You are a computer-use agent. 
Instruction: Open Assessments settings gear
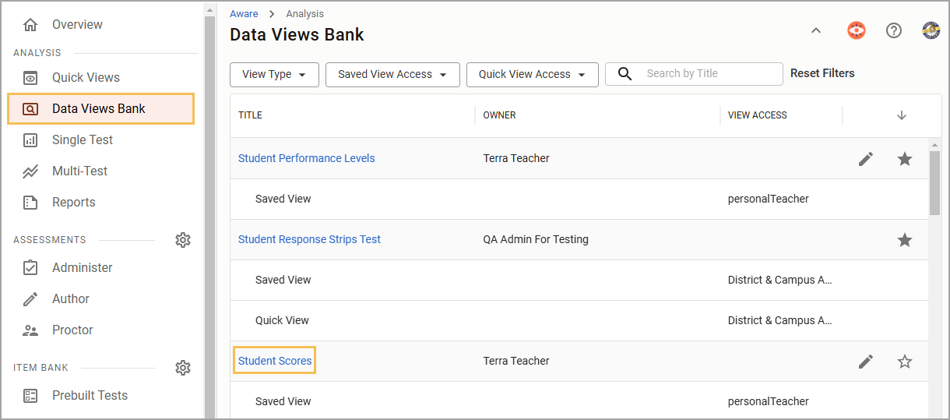[x=183, y=240]
